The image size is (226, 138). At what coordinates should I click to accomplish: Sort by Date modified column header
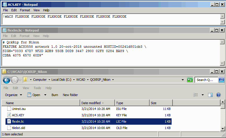coord(97,103)
